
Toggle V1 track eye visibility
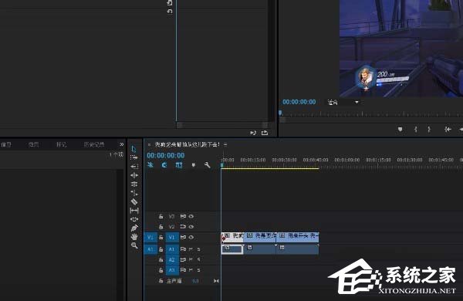[191, 237]
